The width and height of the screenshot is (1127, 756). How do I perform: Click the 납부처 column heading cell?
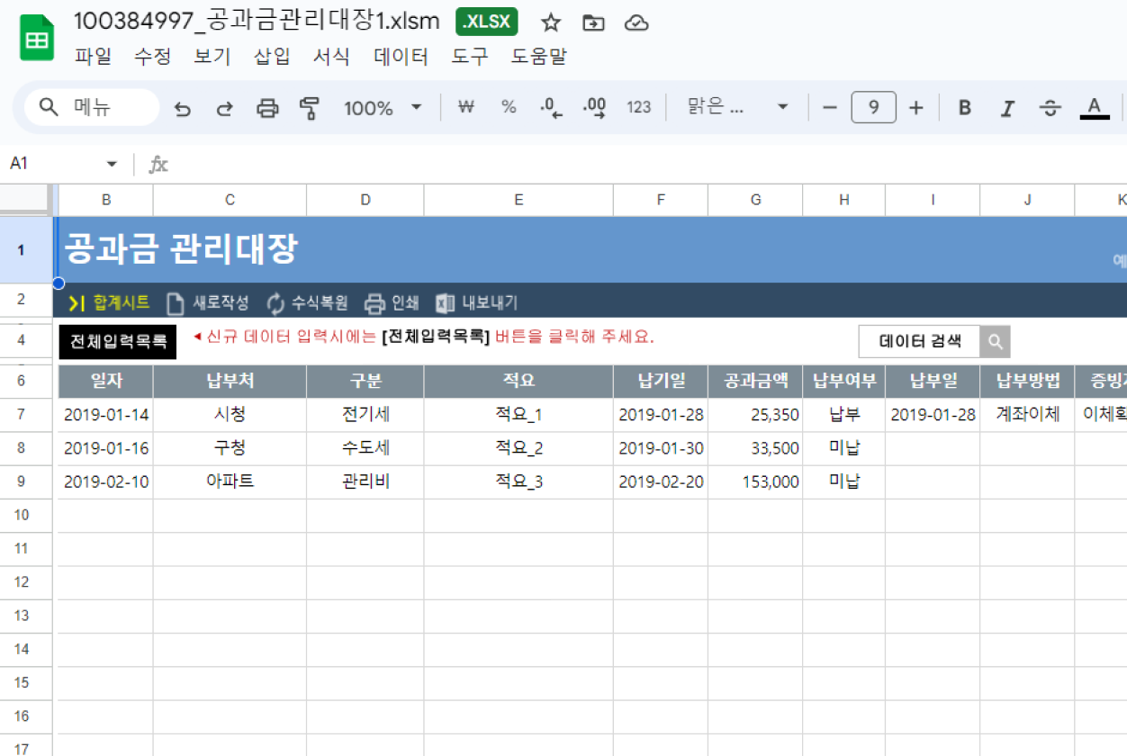[230, 381]
